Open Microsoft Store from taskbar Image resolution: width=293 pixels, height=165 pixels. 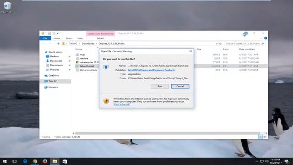point(65,161)
